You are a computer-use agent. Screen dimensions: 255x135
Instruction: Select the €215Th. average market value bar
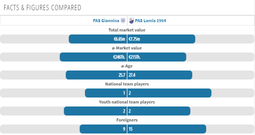click(x=157, y=57)
